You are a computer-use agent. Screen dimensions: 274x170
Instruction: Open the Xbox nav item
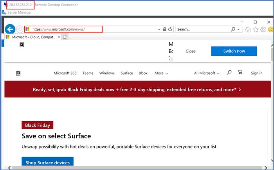[x=143, y=73]
